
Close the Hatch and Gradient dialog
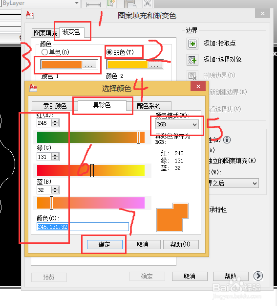coord(262,14)
